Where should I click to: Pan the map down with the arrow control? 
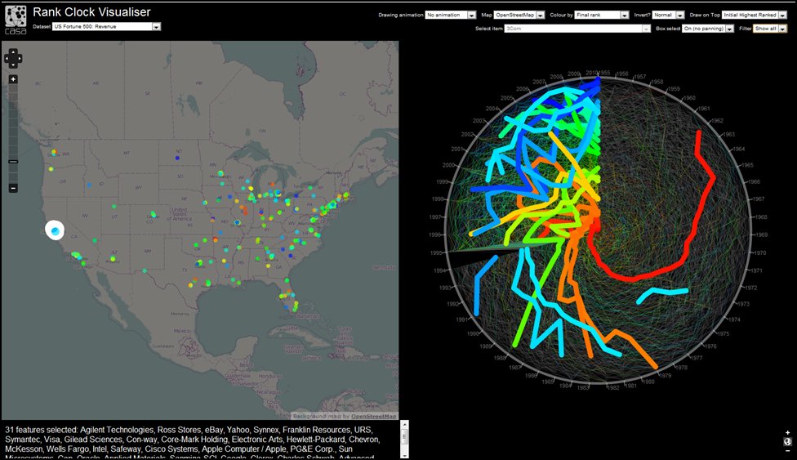click(13, 65)
